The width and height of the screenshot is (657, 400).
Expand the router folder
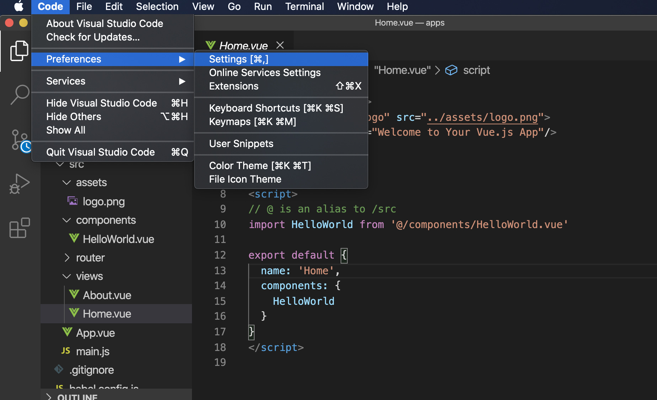pyautogui.click(x=66, y=258)
